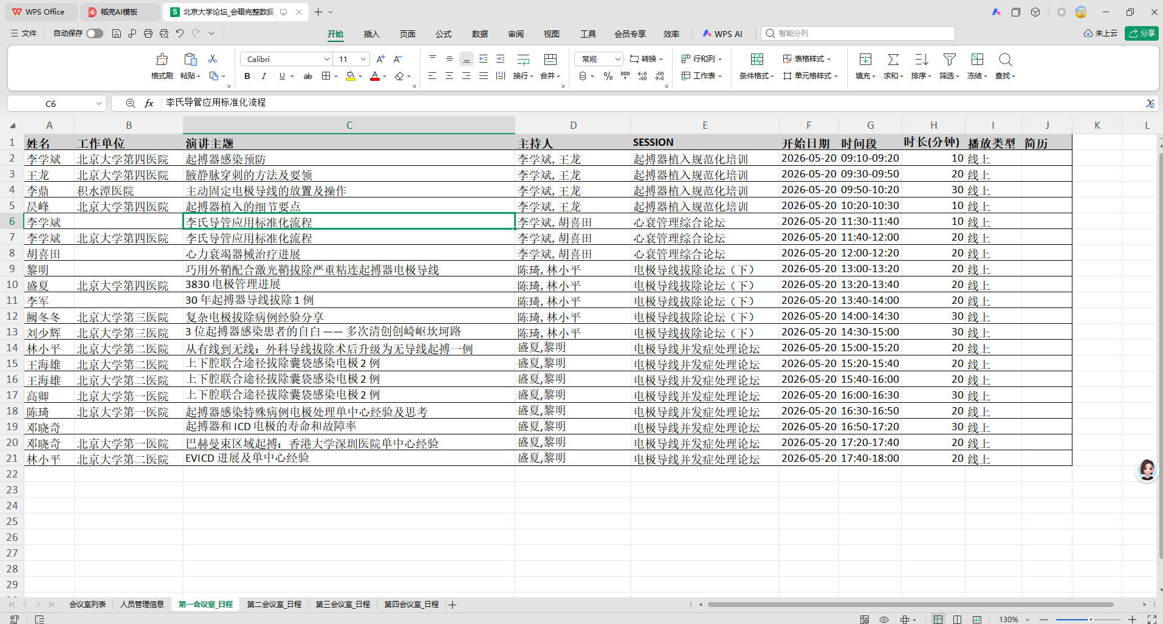
Task: Click the Freeze panes (冻结) icon
Action: 977,60
